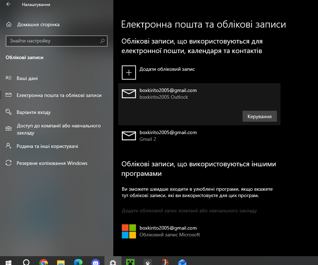Select the Gmail 2 account entry
The width and height of the screenshot is (318, 265).
point(199,136)
